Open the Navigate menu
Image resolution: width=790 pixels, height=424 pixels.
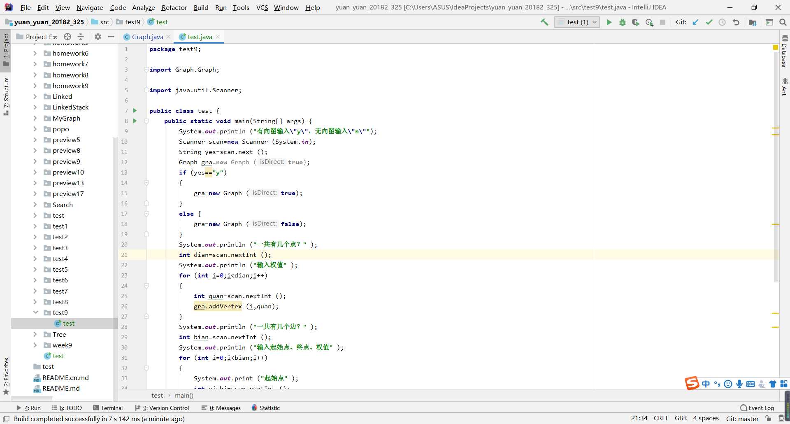click(x=90, y=7)
